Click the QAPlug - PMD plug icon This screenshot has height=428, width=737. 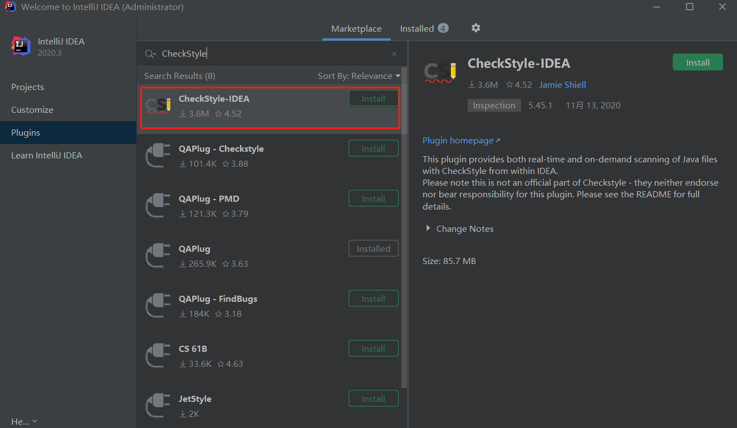(158, 206)
